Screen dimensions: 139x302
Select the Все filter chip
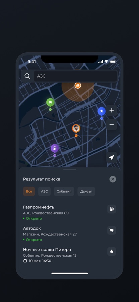(29, 191)
